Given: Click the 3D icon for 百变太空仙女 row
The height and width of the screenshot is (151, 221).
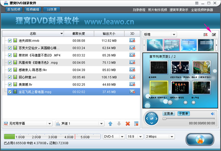Looking at the screenshot, I should [x=132, y=48].
